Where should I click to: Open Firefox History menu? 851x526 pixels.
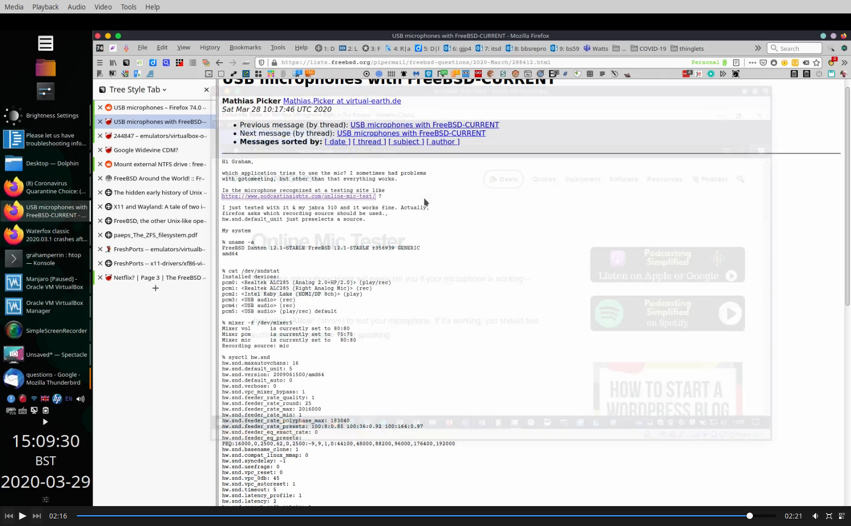pyautogui.click(x=210, y=48)
